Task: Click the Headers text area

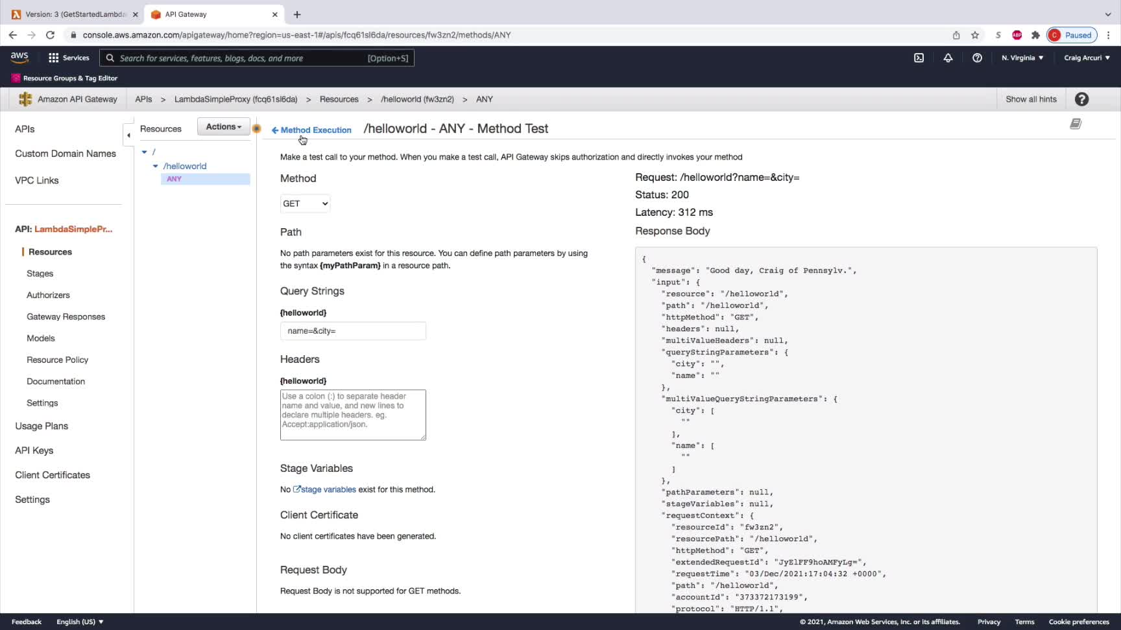Action: tap(353, 415)
